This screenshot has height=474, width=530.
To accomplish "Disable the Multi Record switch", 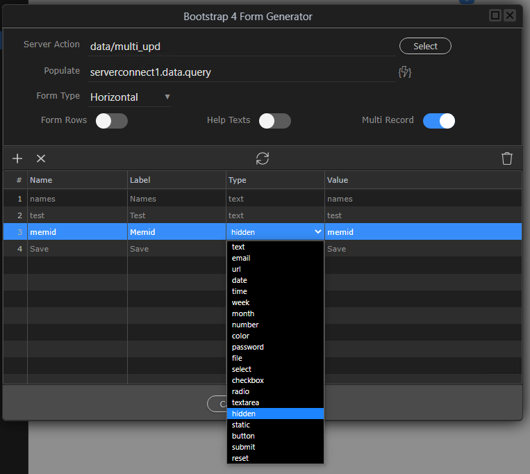I will tap(439, 121).
